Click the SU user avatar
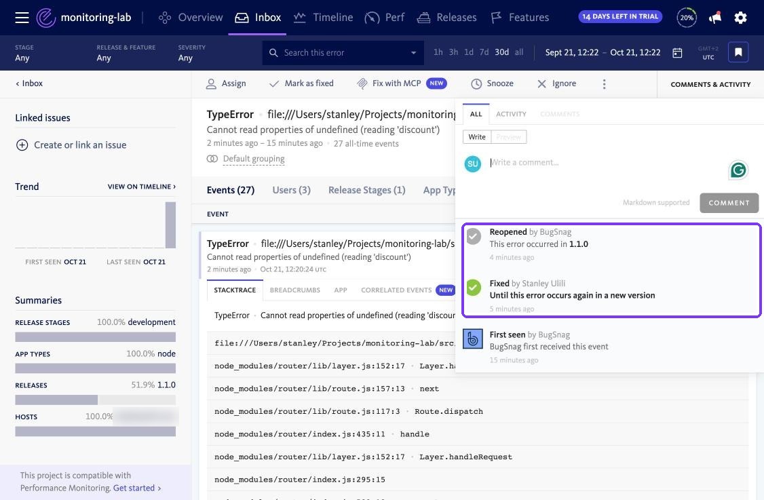Screen dimensions: 764x500 tap(473, 164)
